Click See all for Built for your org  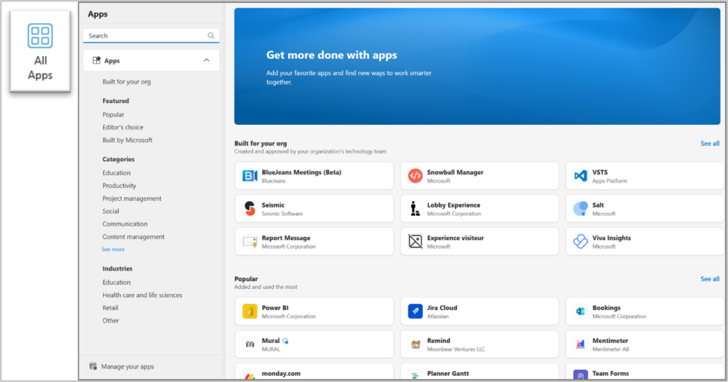tap(710, 143)
